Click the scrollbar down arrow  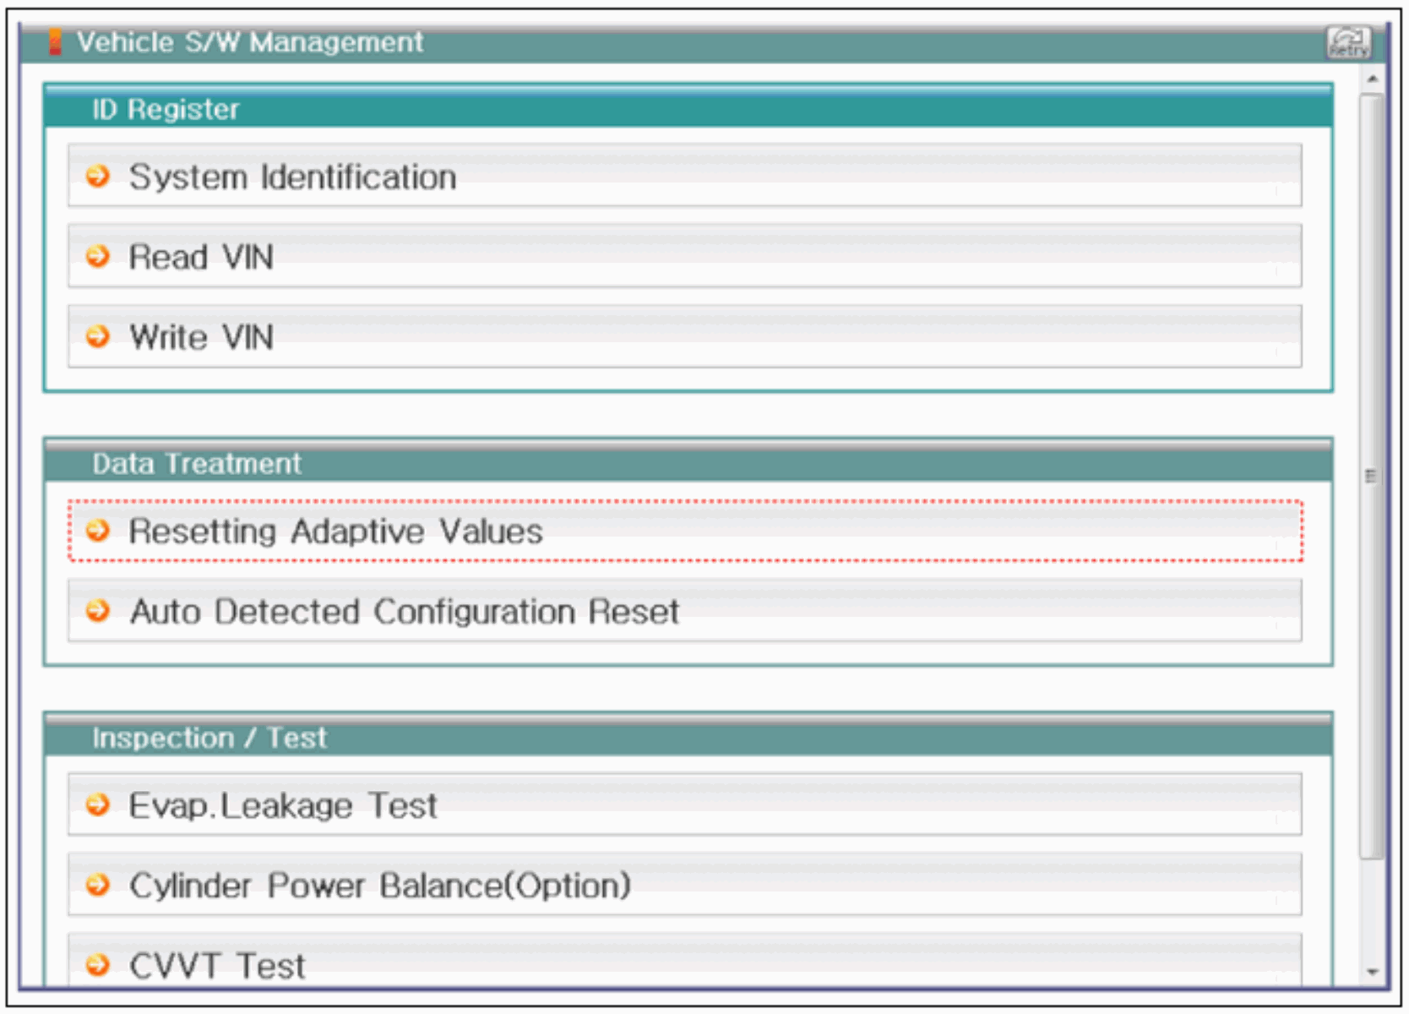[1372, 973]
